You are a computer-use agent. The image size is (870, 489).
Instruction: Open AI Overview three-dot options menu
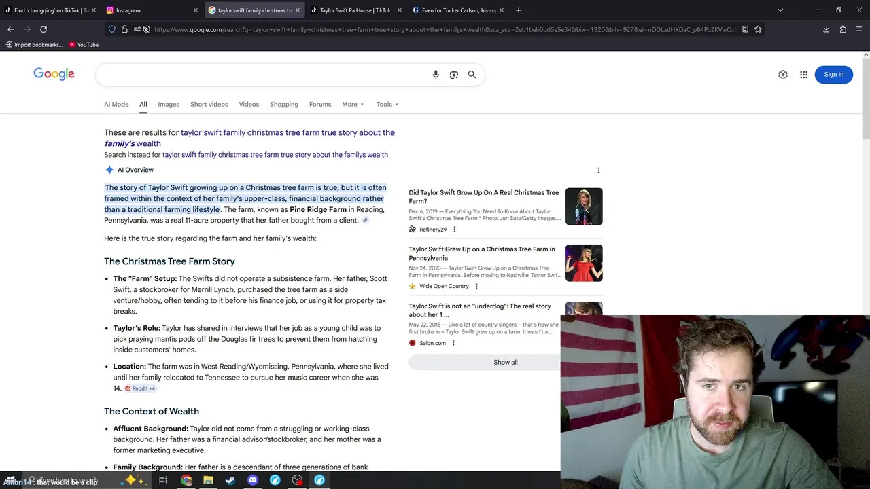click(x=598, y=170)
